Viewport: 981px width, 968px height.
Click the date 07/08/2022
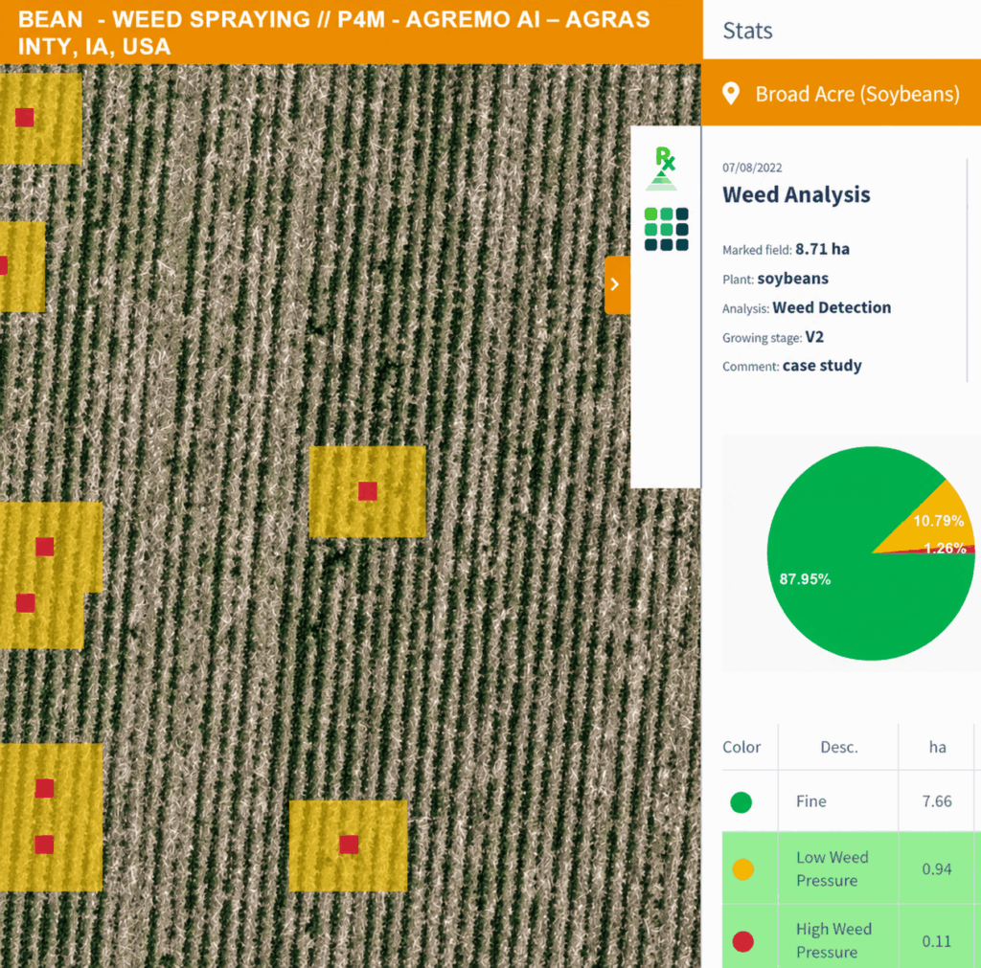(752, 168)
